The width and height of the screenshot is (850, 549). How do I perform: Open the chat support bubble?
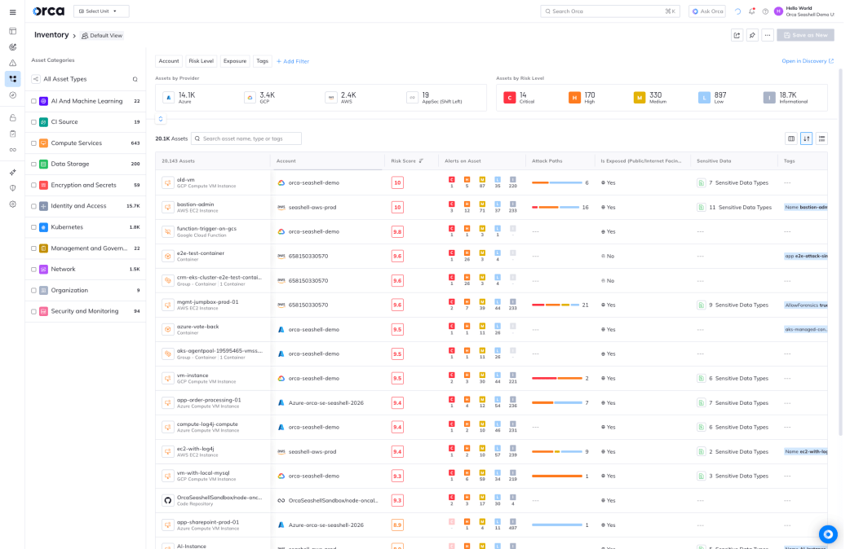coord(828,535)
